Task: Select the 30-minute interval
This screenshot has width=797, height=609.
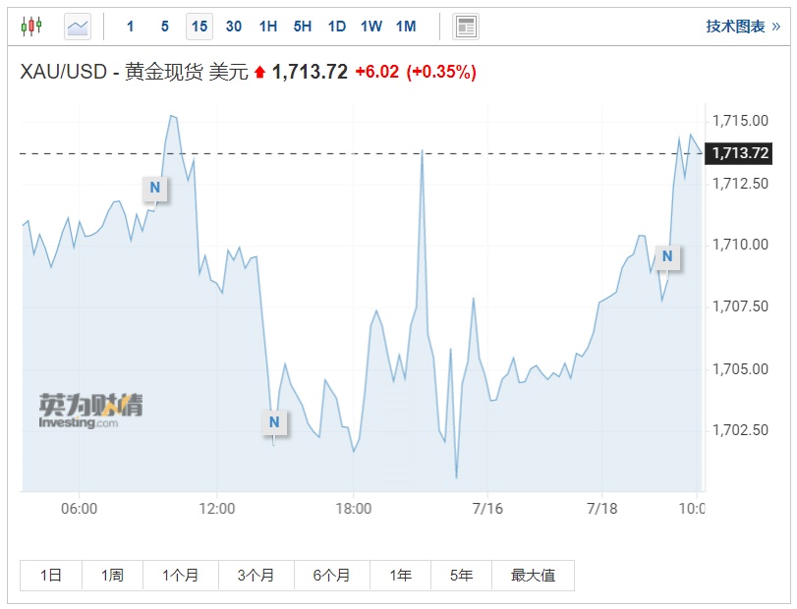Action: tap(234, 27)
